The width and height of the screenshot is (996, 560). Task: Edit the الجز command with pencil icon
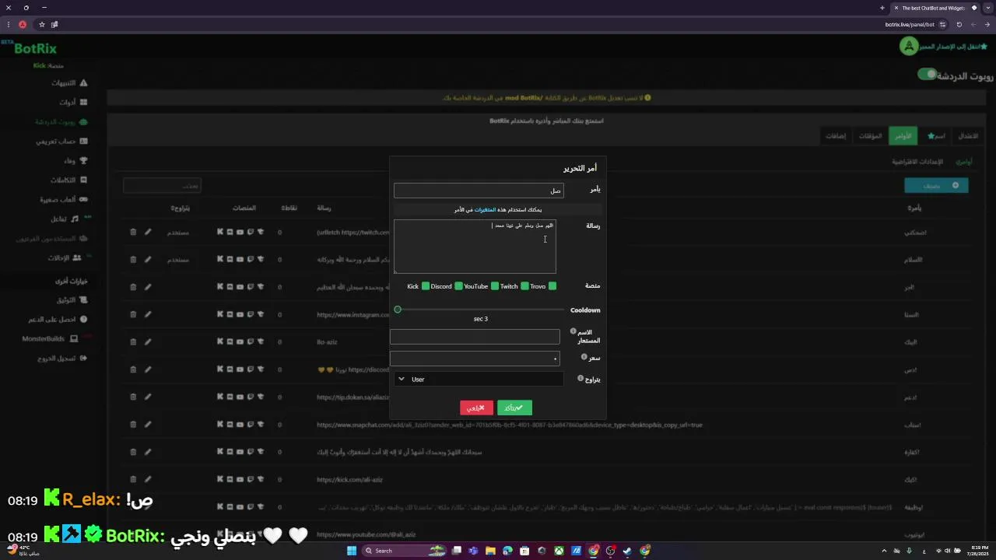(148, 287)
